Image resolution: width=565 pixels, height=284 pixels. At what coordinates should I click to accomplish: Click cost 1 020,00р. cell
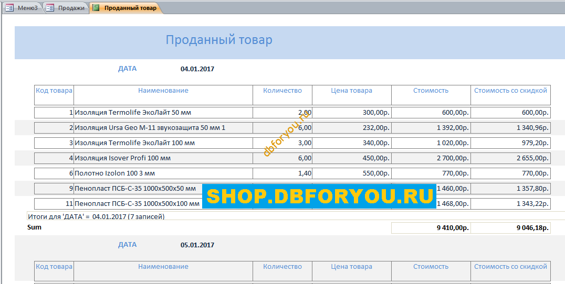tap(431, 143)
